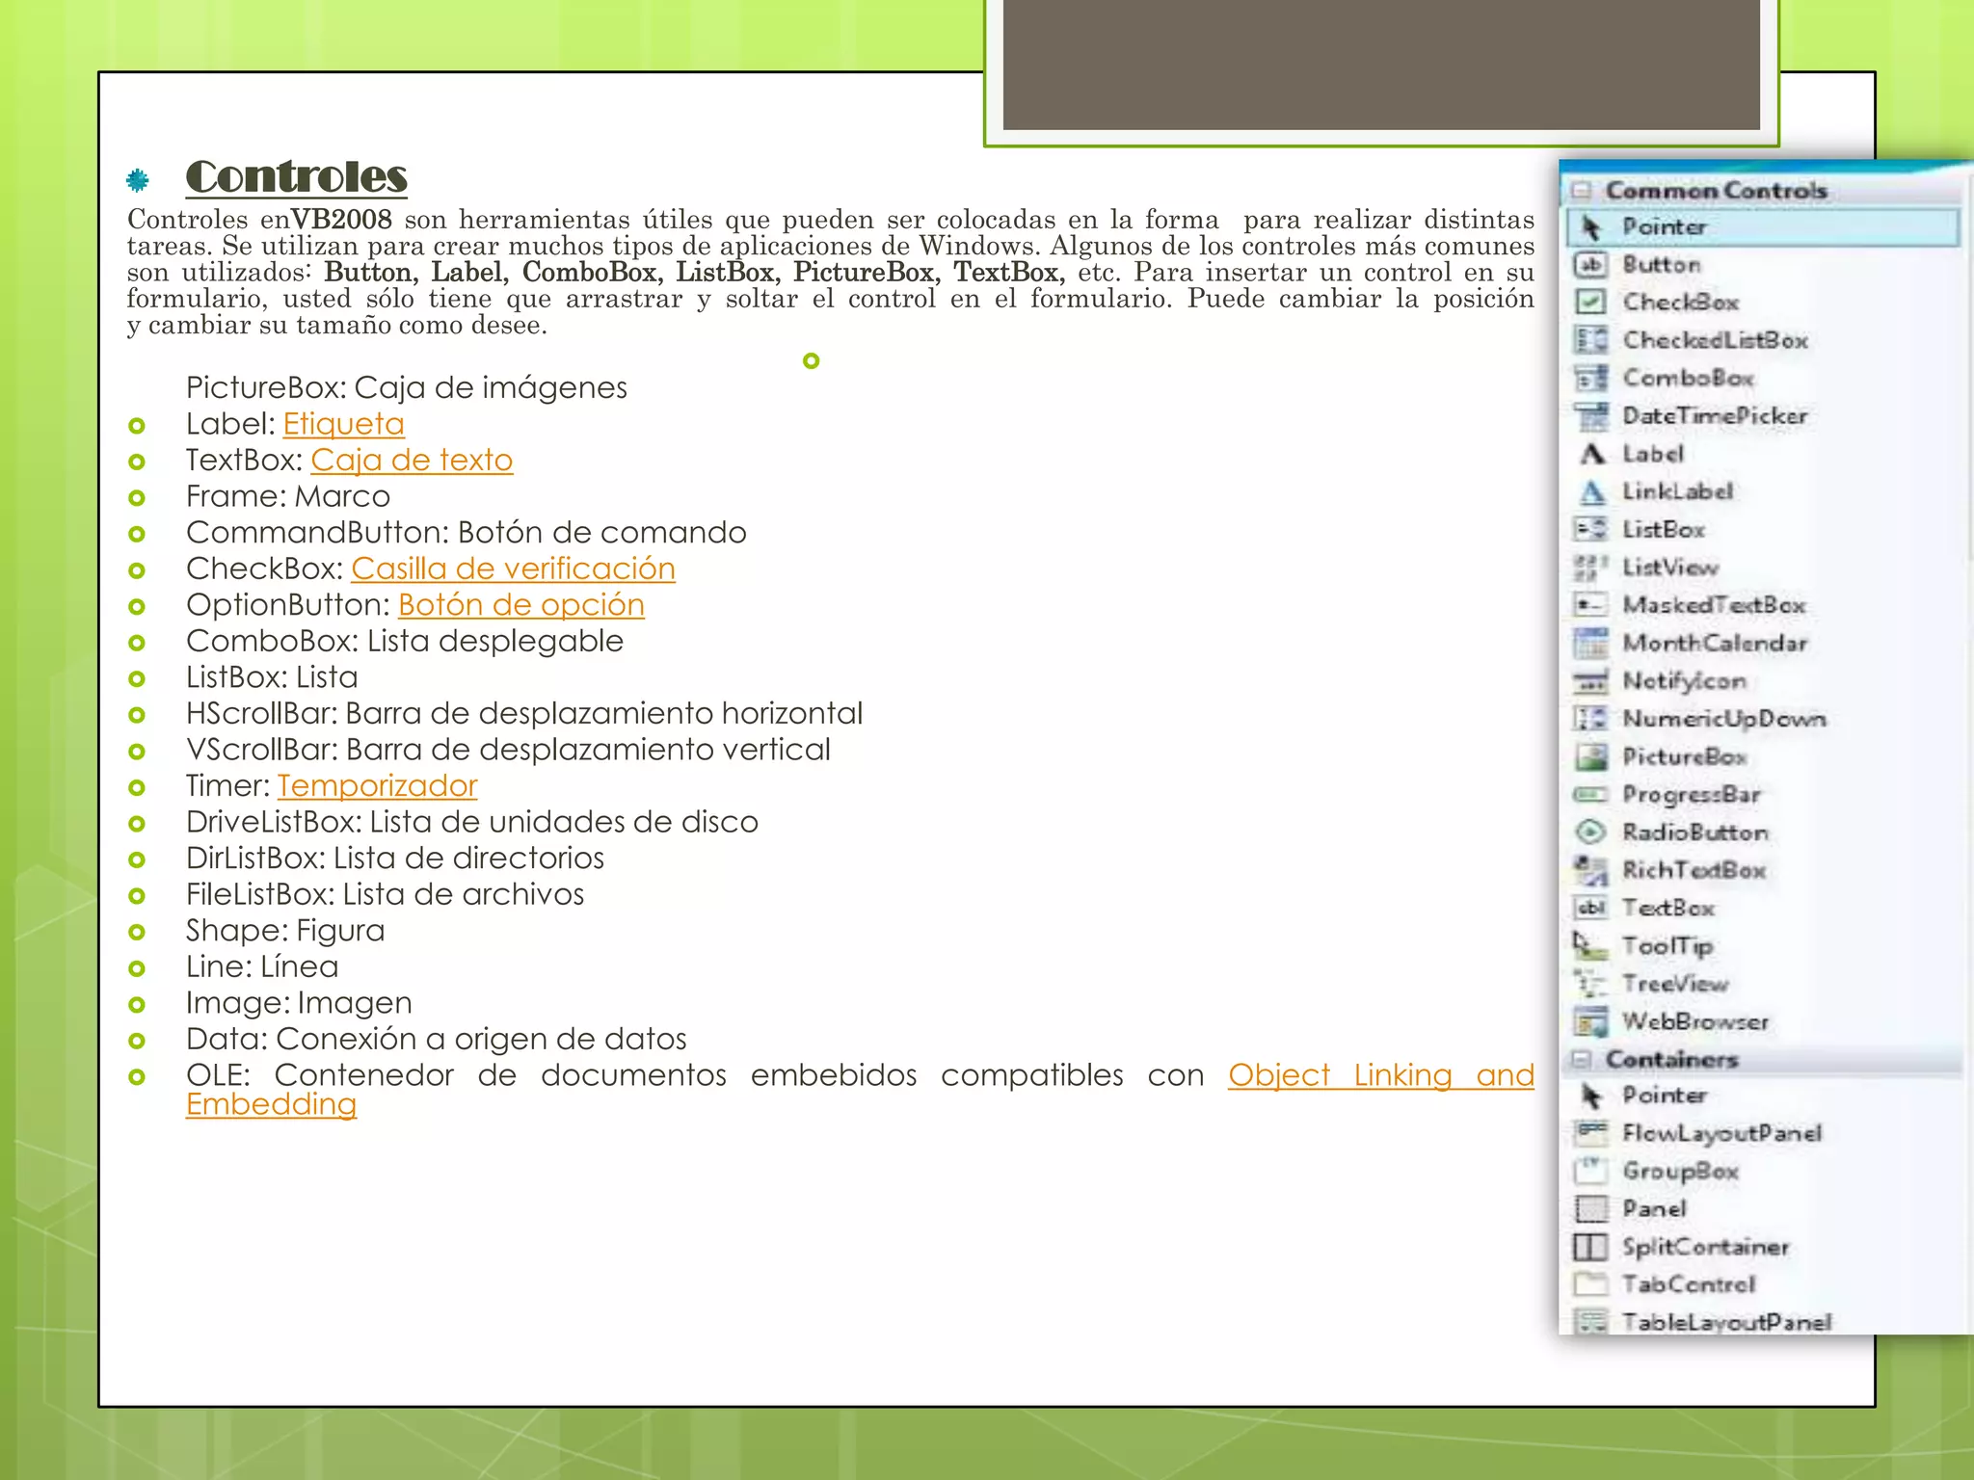Select the SplitContainer container icon
Screen dimensions: 1974x1480
pos(1590,1247)
